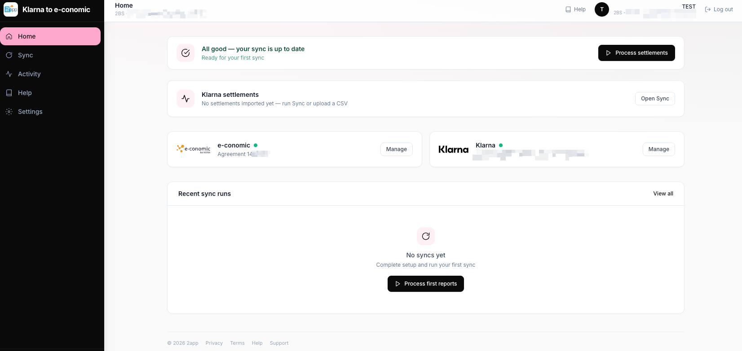Open the Privacy link in footer

tap(214, 343)
